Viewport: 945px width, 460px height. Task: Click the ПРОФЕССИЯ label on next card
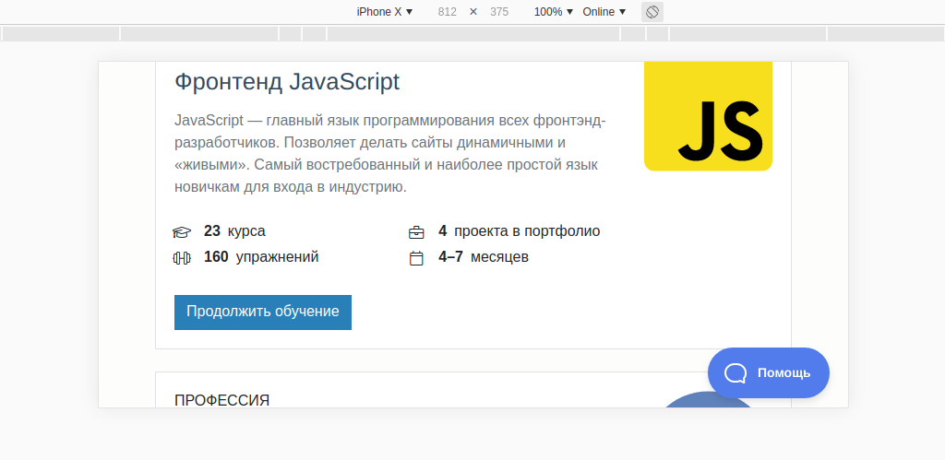click(222, 400)
